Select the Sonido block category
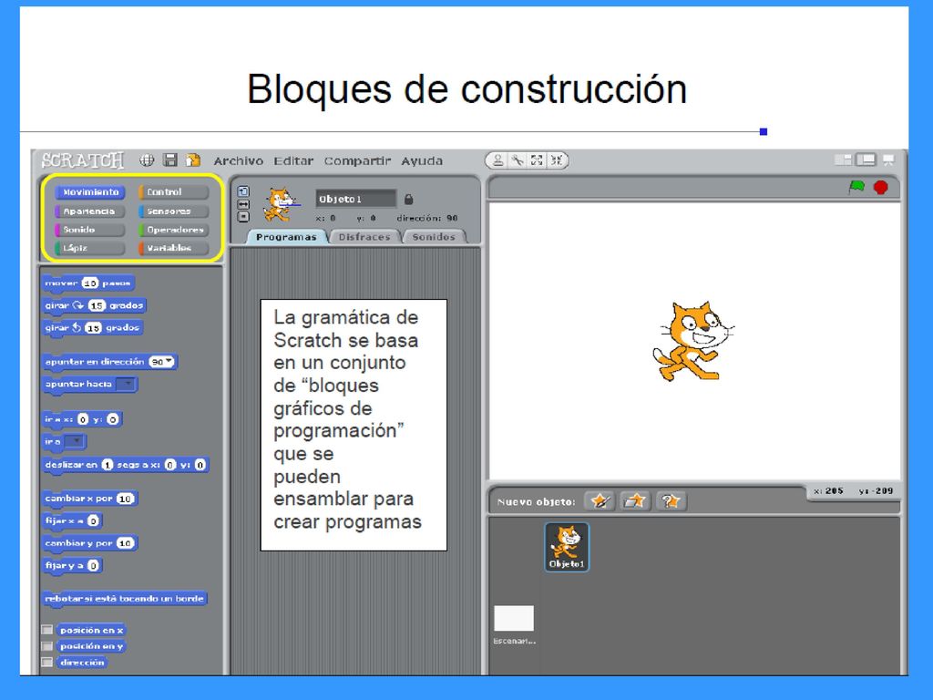Viewport: 933px width, 700px height. coord(90,230)
